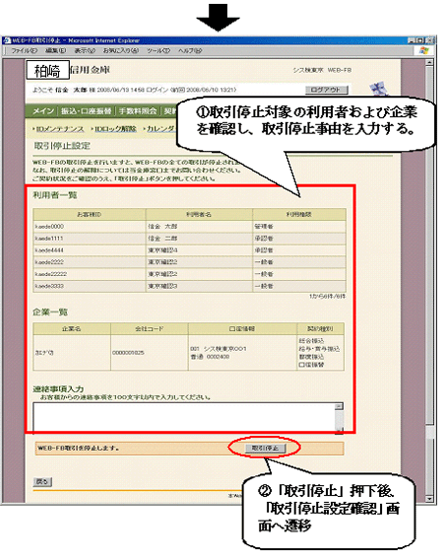Screen dimensions: 443x557
Task: Click the 会社コード column header
Action: 150,329
